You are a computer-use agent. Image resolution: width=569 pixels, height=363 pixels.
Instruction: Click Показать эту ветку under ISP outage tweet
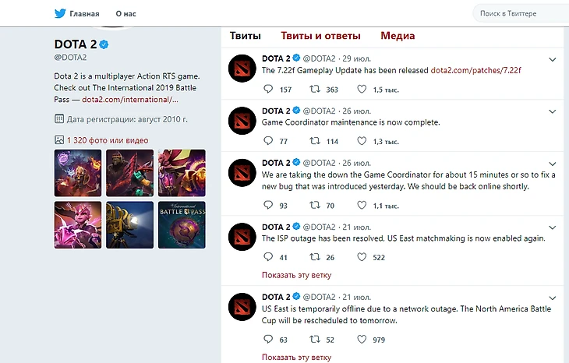296,275
